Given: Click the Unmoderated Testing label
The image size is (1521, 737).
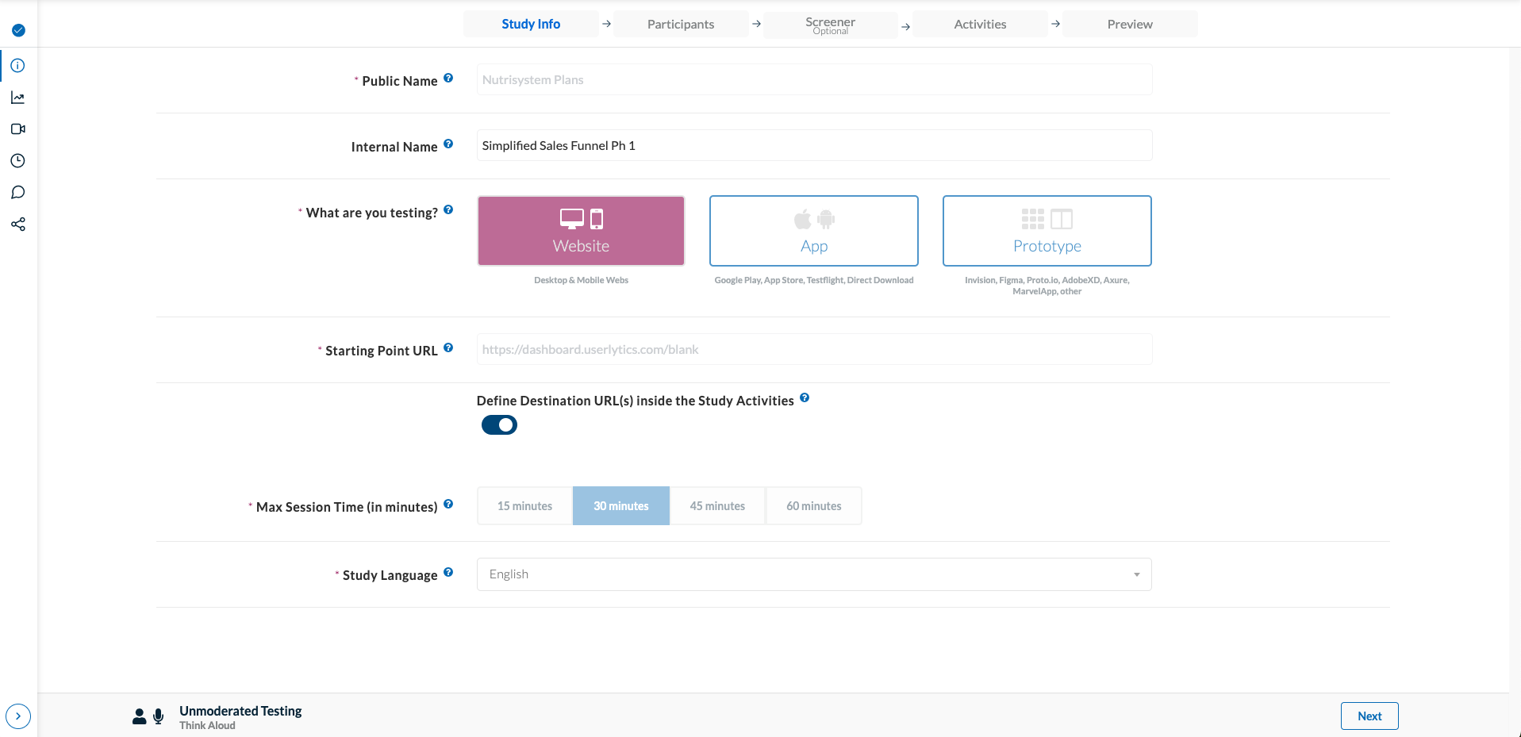Looking at the screenshot, I should pos(240,711).
